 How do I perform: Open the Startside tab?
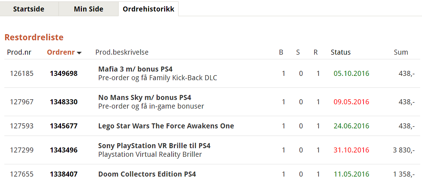(29, 9)
